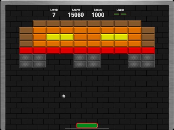The width and height of the screenshot is (174, 130).
Task: Click the Bonus value 1000
Action: click(x=98, y=15)
